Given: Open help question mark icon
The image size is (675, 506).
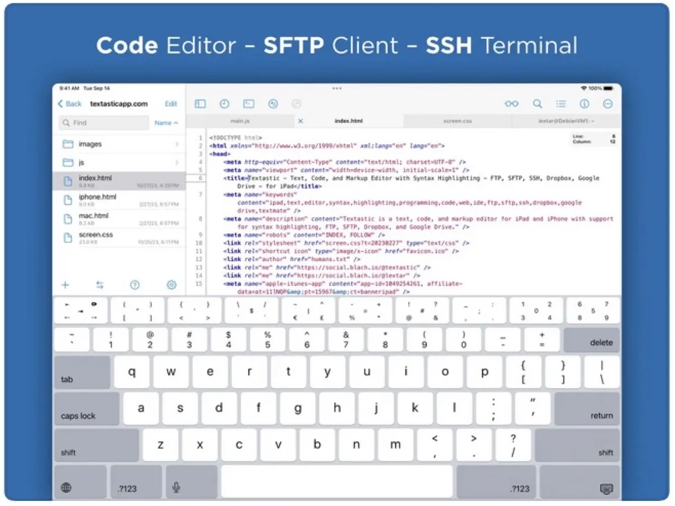Looking at the screenshot, I should [135, 285].
